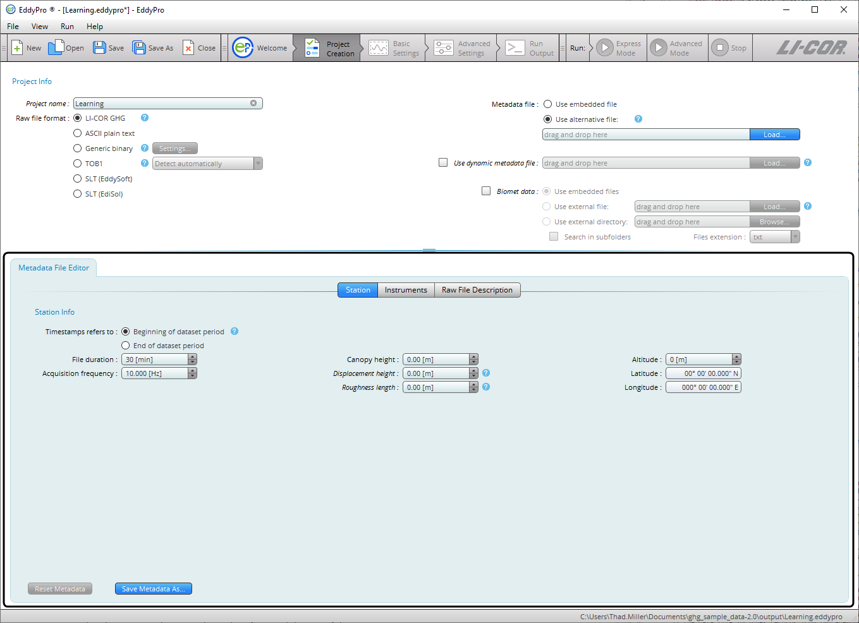Screen dimensions: 859x623
Task: Adjust the Displacement height spinner
Action: coord(474,373)
